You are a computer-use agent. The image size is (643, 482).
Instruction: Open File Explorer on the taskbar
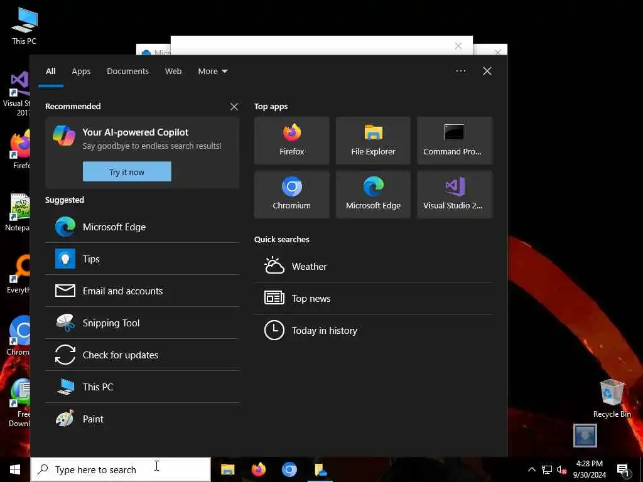[x=227, y=469]
